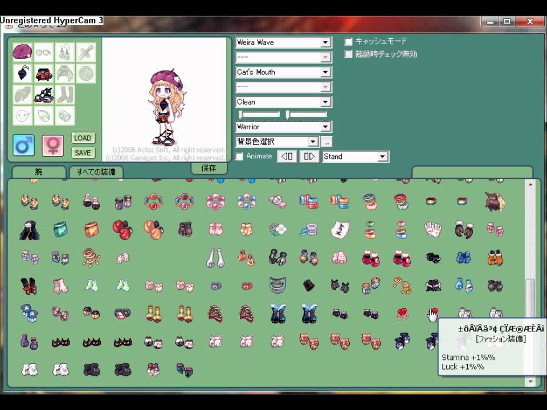
Task: Select the cape equipment slot
Action: (23, 95)
